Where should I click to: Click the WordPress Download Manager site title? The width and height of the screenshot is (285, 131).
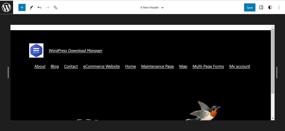[75, 50]
